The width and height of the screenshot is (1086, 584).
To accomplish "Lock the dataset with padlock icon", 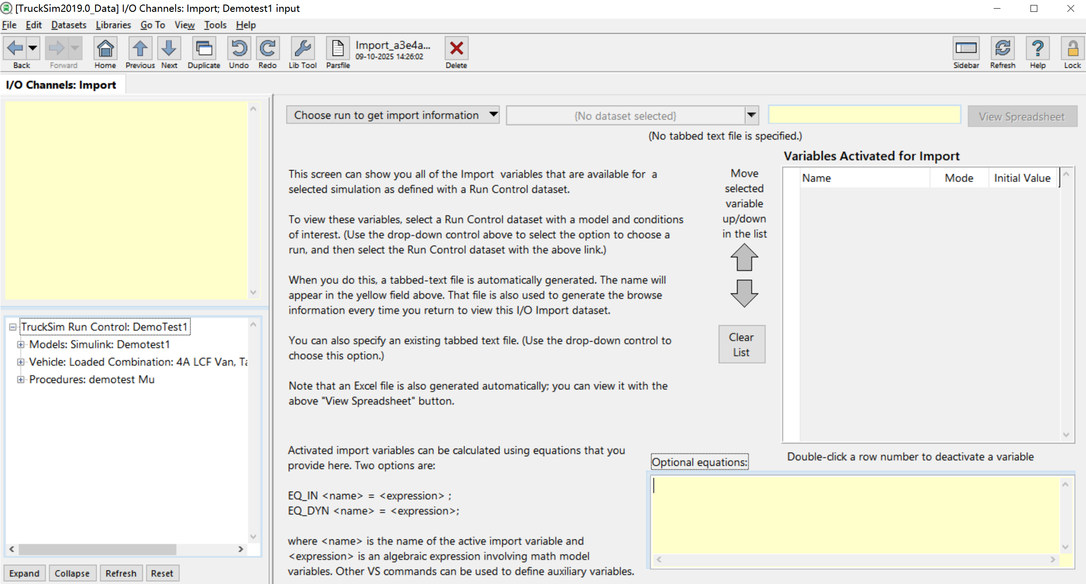I will tap(1072, 48).
